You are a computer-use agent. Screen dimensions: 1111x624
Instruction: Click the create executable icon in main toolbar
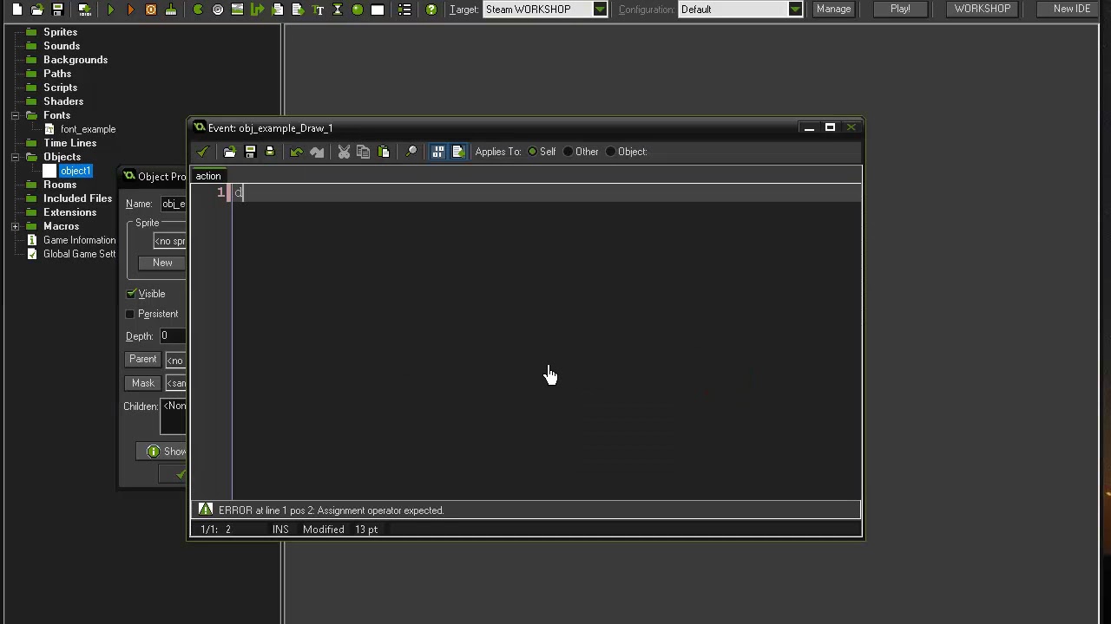(84, 10)
